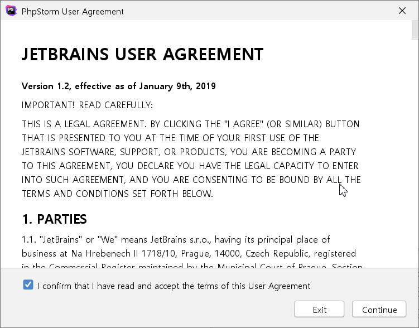
Task: Click the line starting 'THIS IS A LEGAL AGREEMENT'
Action: [190, 124]
